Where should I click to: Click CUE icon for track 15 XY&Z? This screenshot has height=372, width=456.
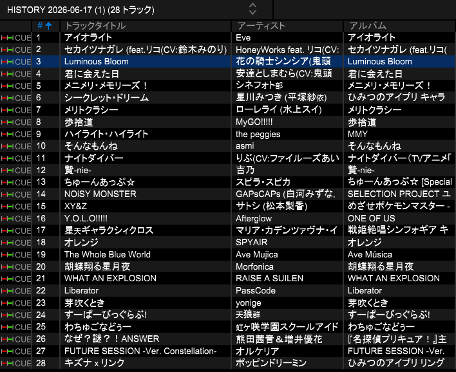pyautogui.click(x=15, y=207)
